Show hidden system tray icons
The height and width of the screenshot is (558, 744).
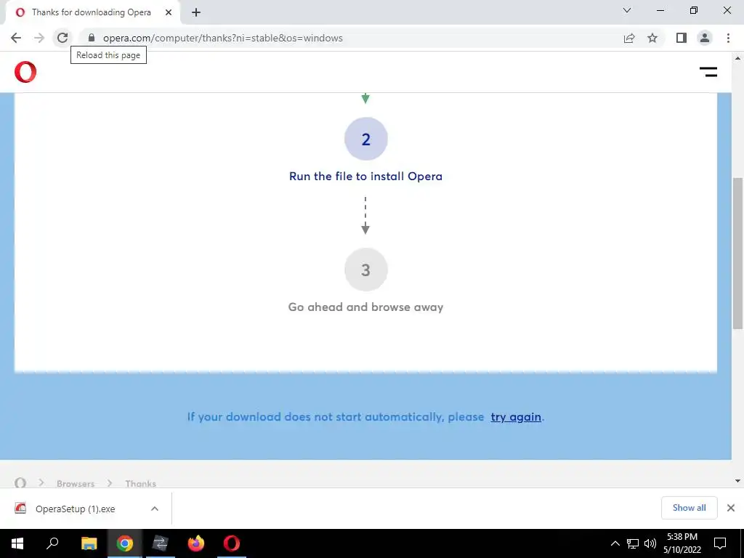click(615, 543)
